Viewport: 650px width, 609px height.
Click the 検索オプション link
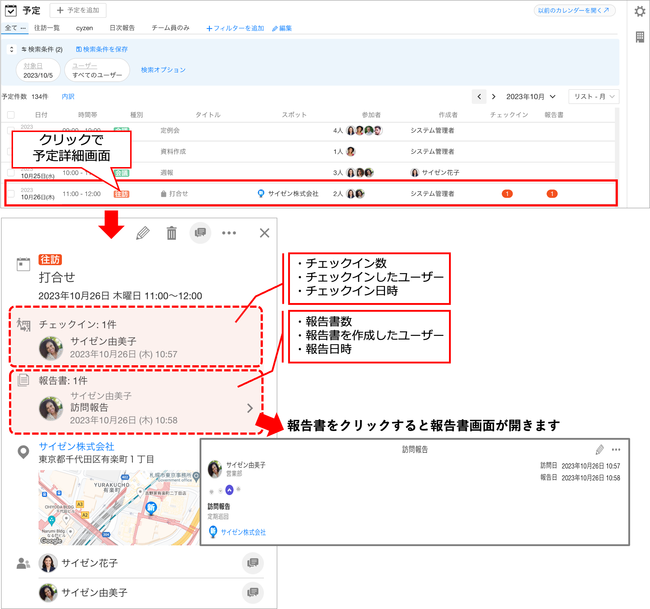tap(163, 70)
